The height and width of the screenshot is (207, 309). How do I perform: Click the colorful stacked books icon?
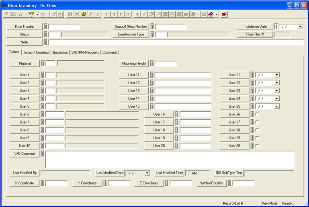(84, 14)
